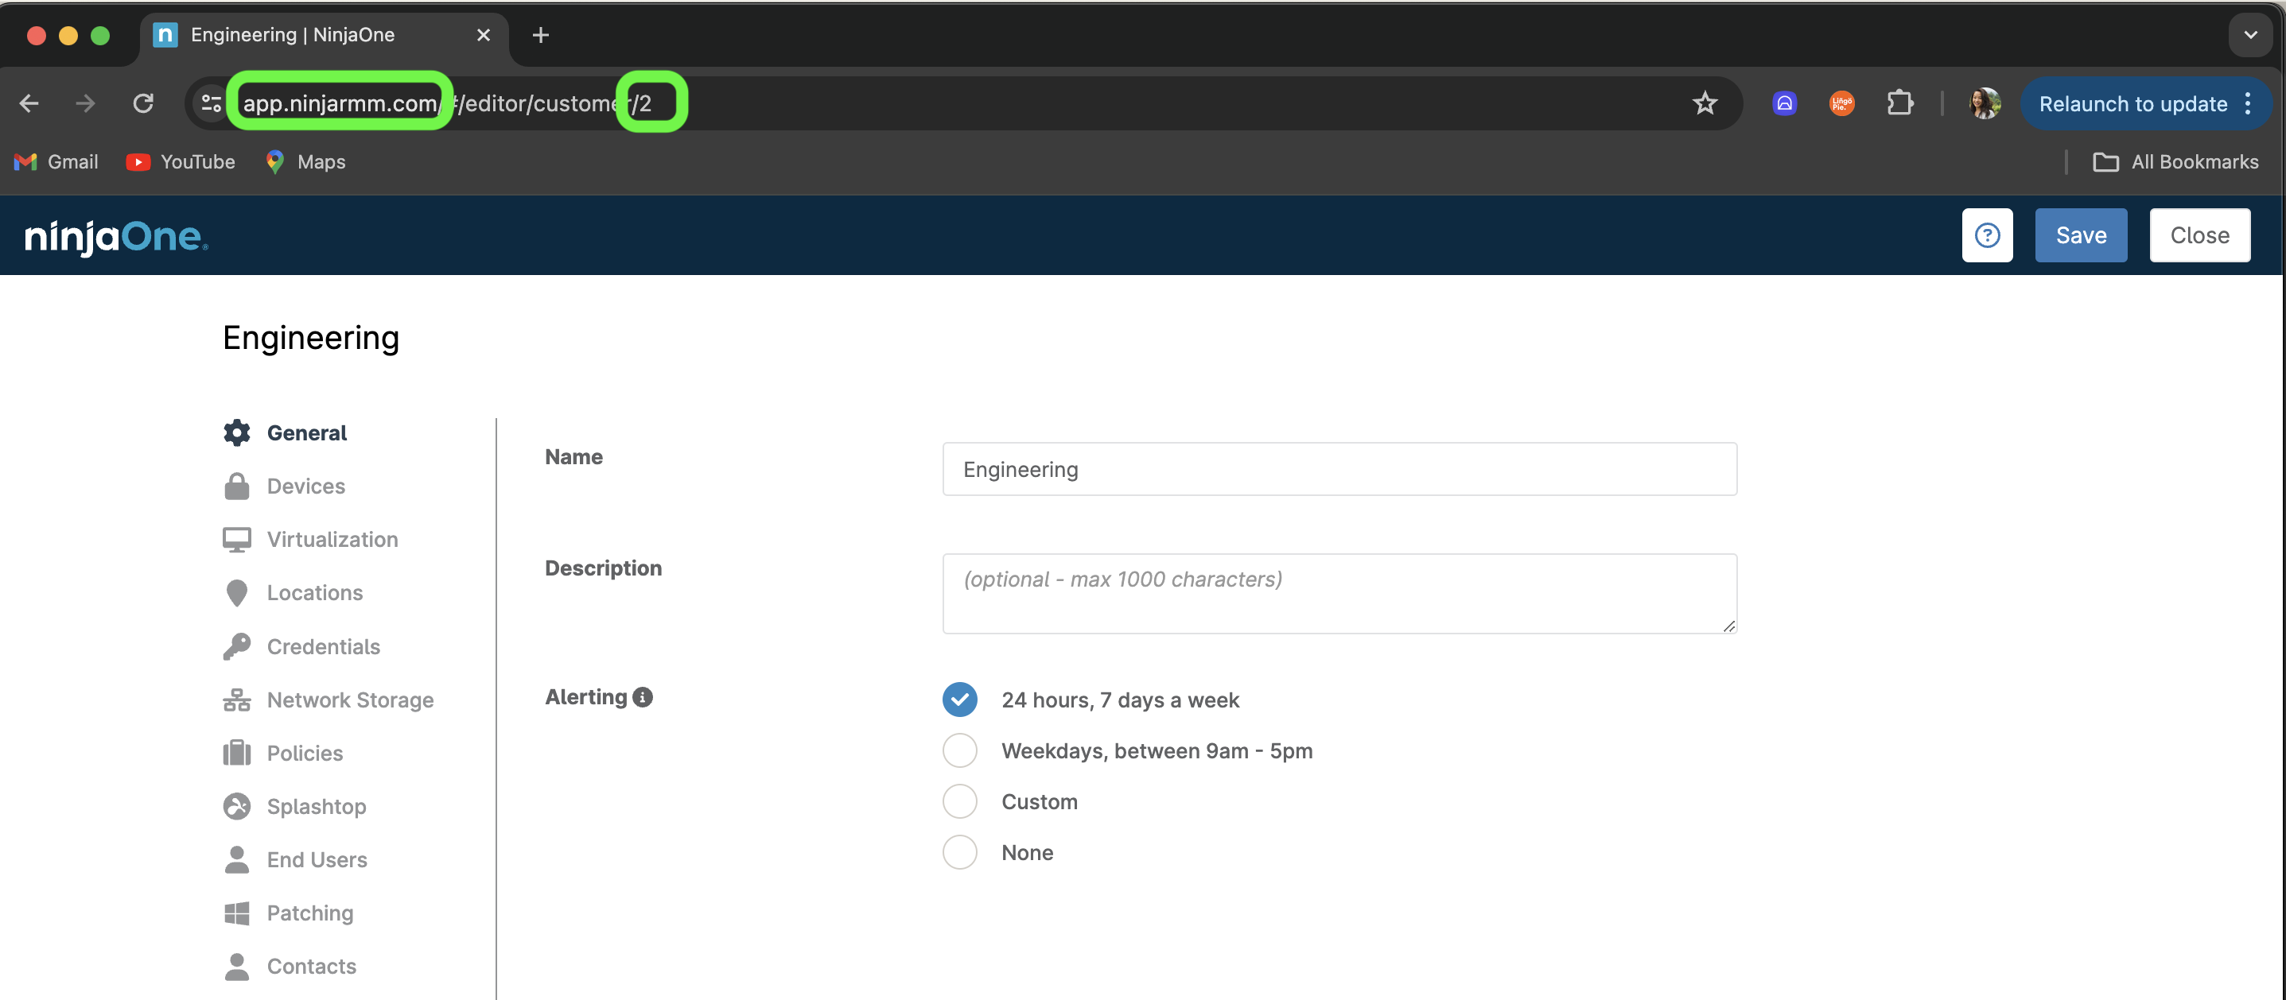Open the Chrome profile avatar
The image size is (2286, 1000).
[x=1985, y=103]
